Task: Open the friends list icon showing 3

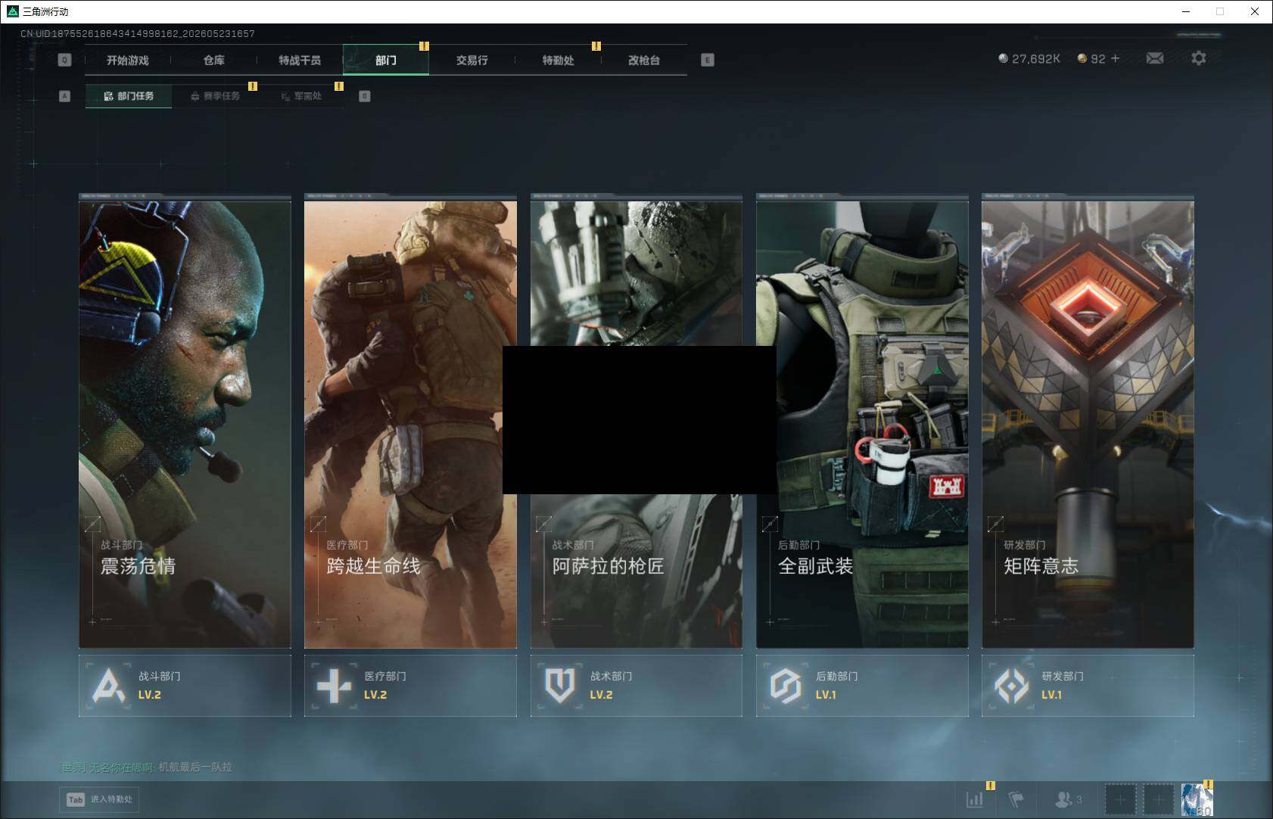Action: click(1069, 799)
